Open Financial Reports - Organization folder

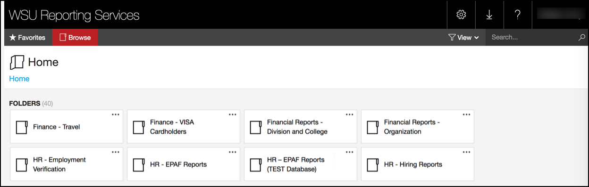point(418,127)
